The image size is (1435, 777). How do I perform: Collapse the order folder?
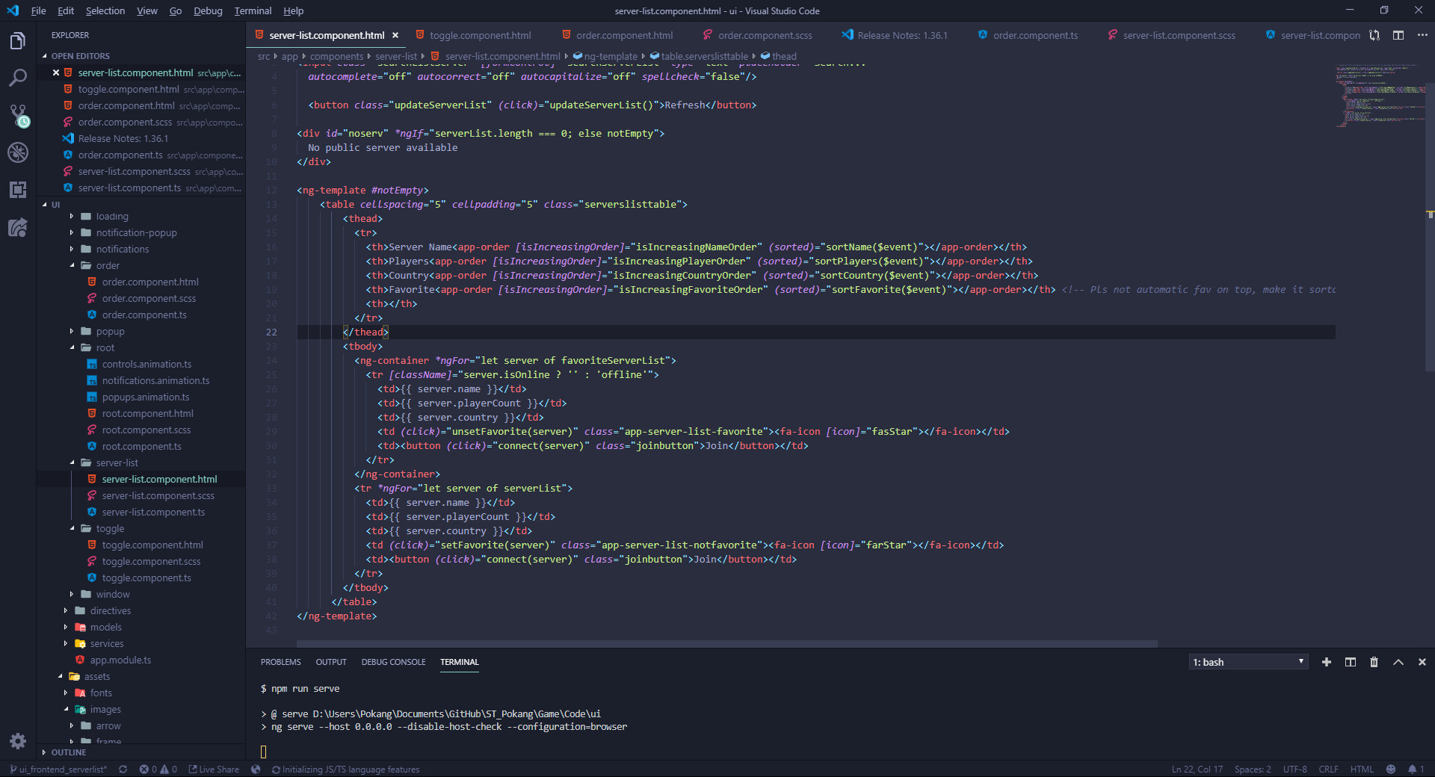coord(108,266)
